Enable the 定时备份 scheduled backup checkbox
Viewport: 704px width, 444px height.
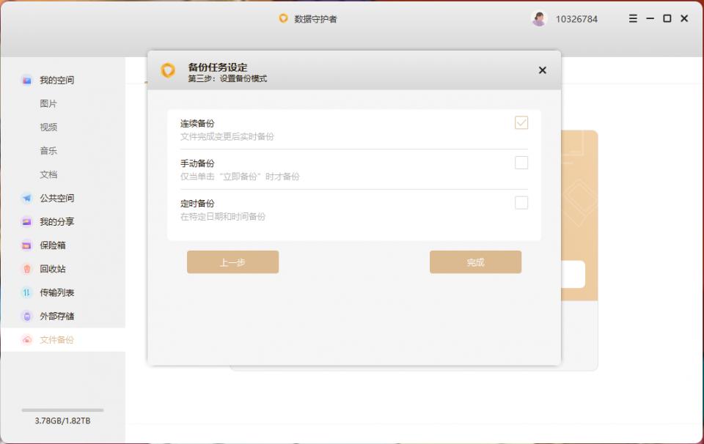pos(521,203)
